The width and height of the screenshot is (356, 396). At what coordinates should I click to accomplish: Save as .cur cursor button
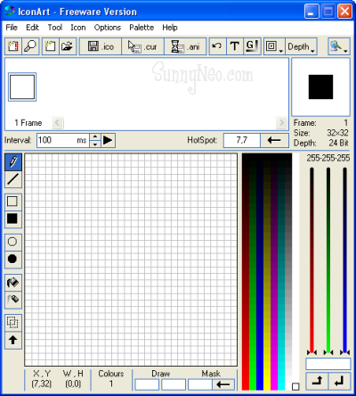(142, 46)
